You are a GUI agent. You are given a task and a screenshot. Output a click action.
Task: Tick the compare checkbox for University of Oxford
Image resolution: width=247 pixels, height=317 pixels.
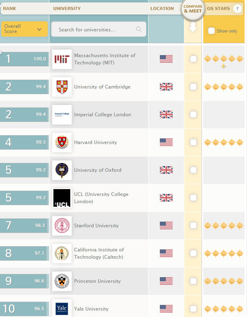coord(193,170)
